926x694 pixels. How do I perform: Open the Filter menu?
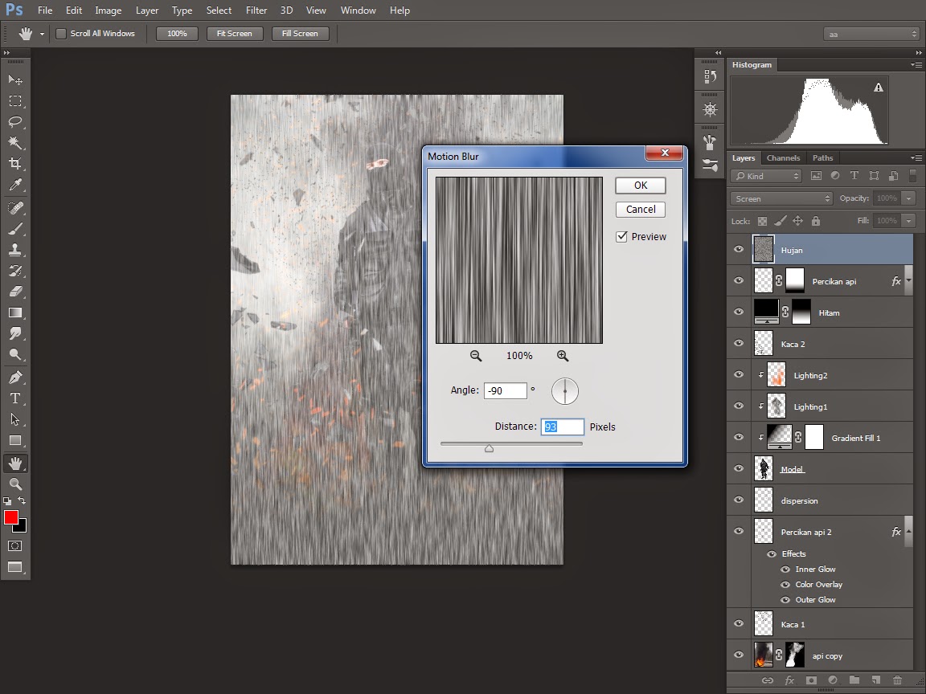pyautogui.click(x=256, y=10)
